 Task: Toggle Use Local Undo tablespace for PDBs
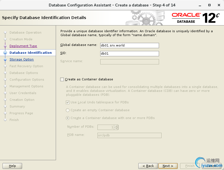click(67, 102)
